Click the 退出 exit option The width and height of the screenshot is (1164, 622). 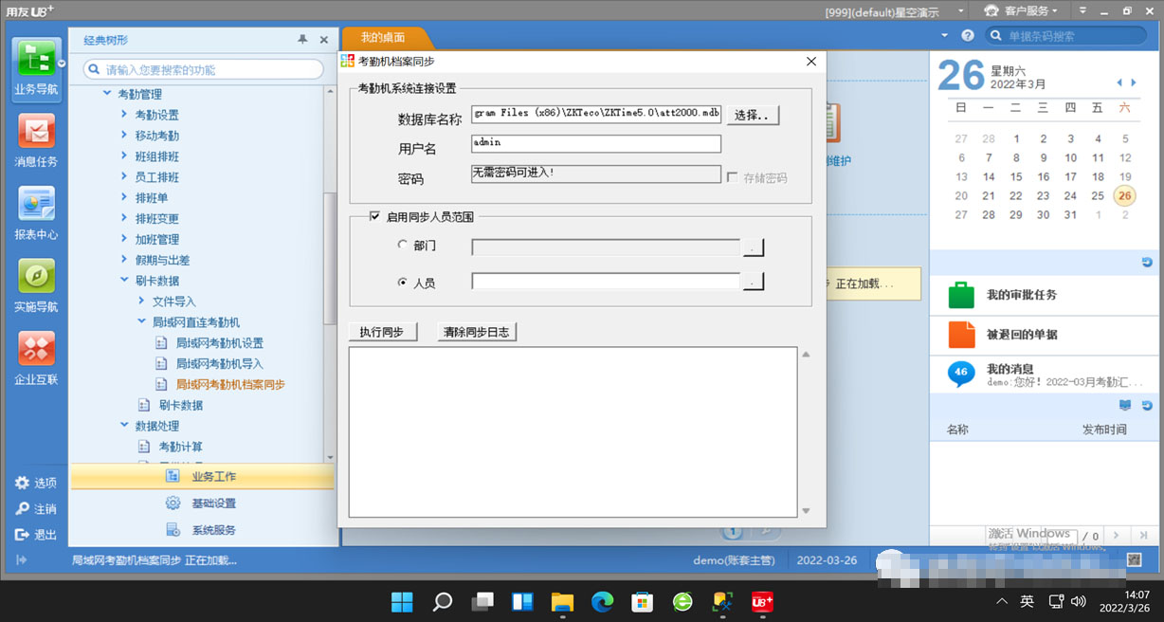click(35, 535)
